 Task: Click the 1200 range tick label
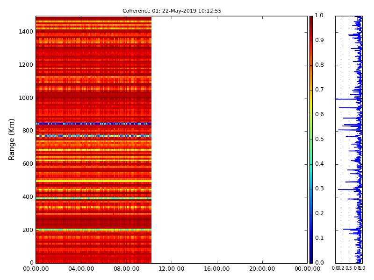click(26, 65)
